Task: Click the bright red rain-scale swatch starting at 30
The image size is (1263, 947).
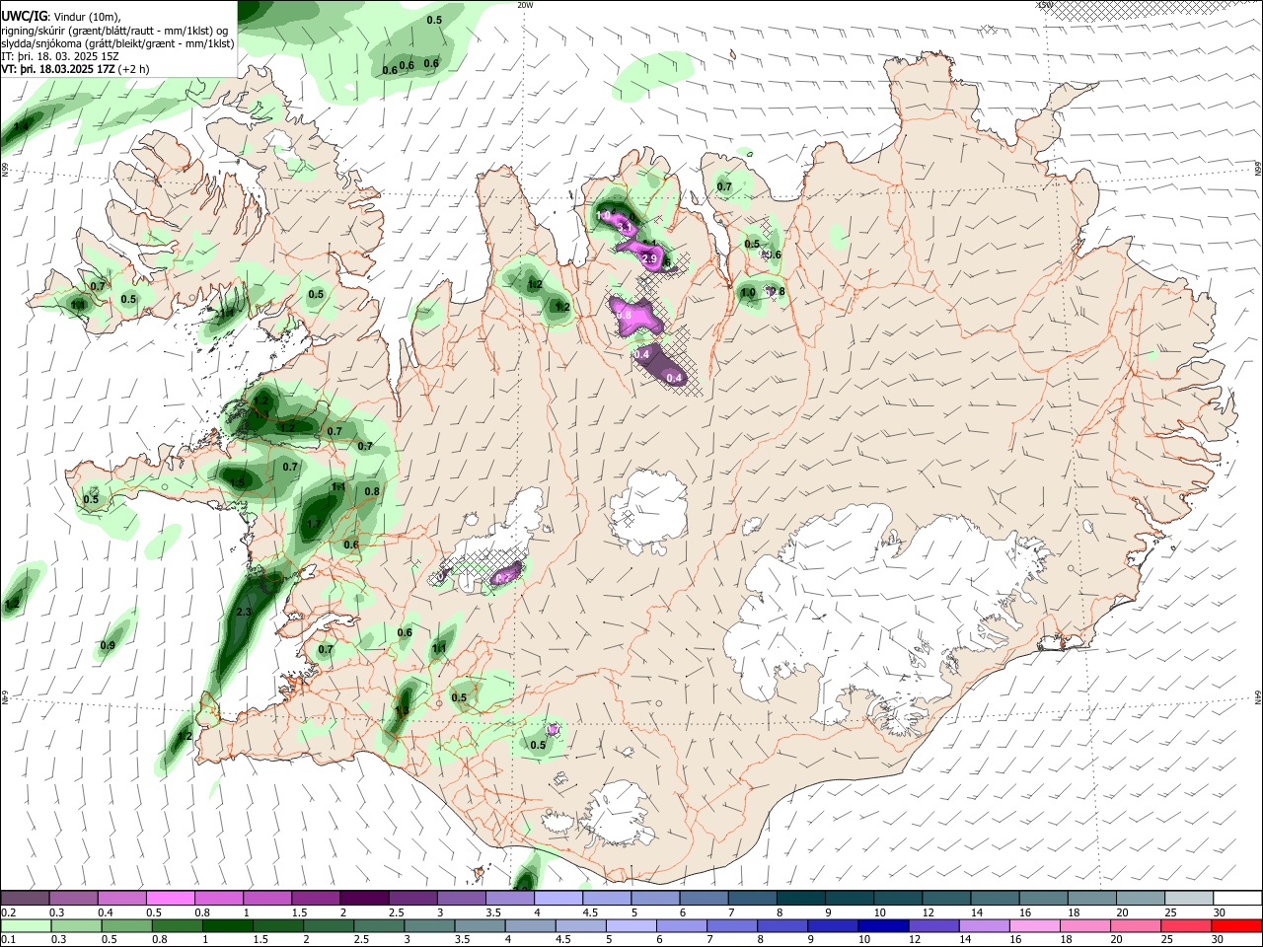Action: (1236, 925)
